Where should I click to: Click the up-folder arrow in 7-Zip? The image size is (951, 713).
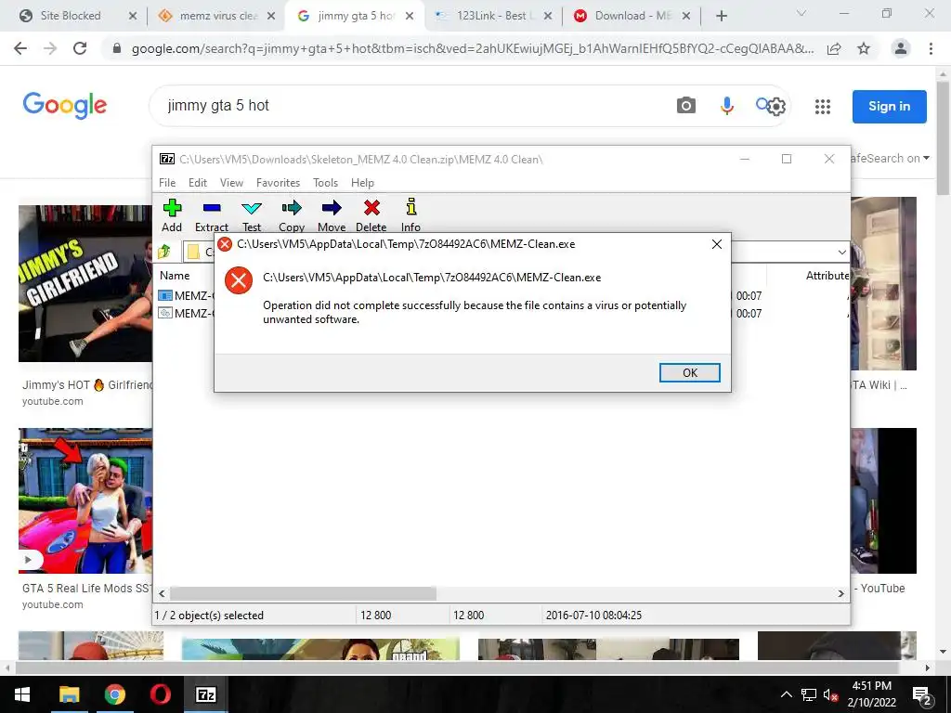(x=164, y=251)
